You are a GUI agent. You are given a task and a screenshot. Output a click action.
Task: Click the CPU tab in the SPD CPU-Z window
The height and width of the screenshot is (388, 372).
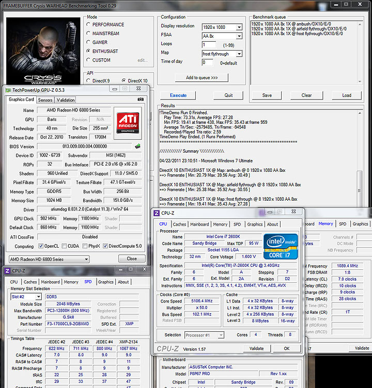pyautogui.click(x=14, y=282)
